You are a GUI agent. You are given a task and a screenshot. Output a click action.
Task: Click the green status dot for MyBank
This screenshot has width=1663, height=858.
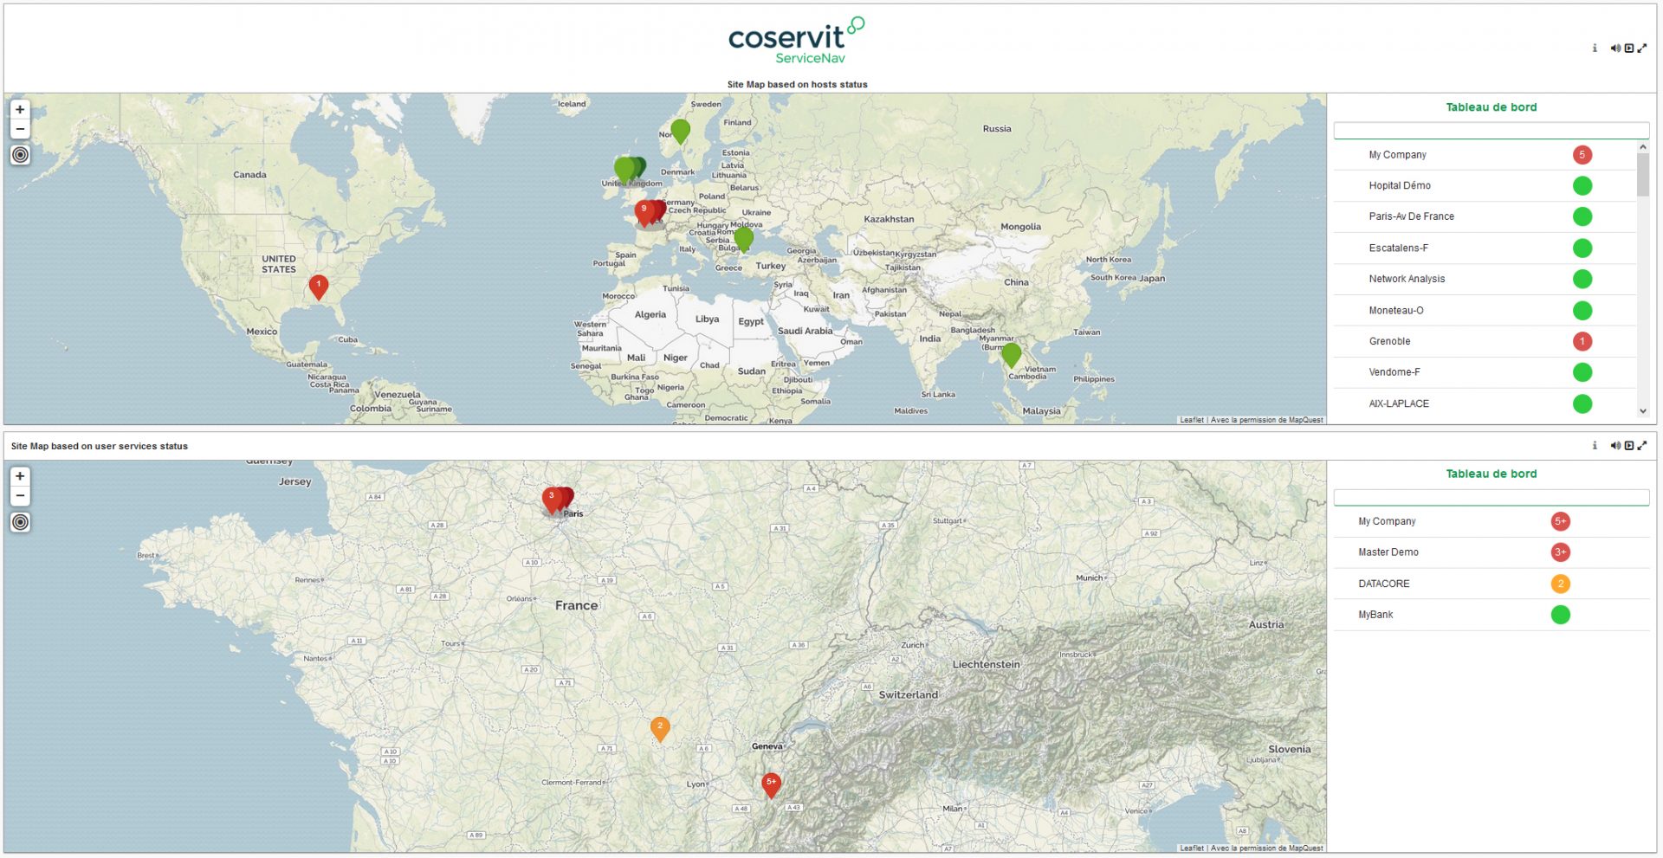(x=1561, y=615)
